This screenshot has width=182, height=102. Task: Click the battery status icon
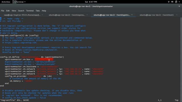176,2
